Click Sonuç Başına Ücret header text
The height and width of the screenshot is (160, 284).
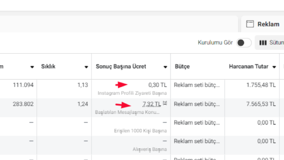click(121, 67)
